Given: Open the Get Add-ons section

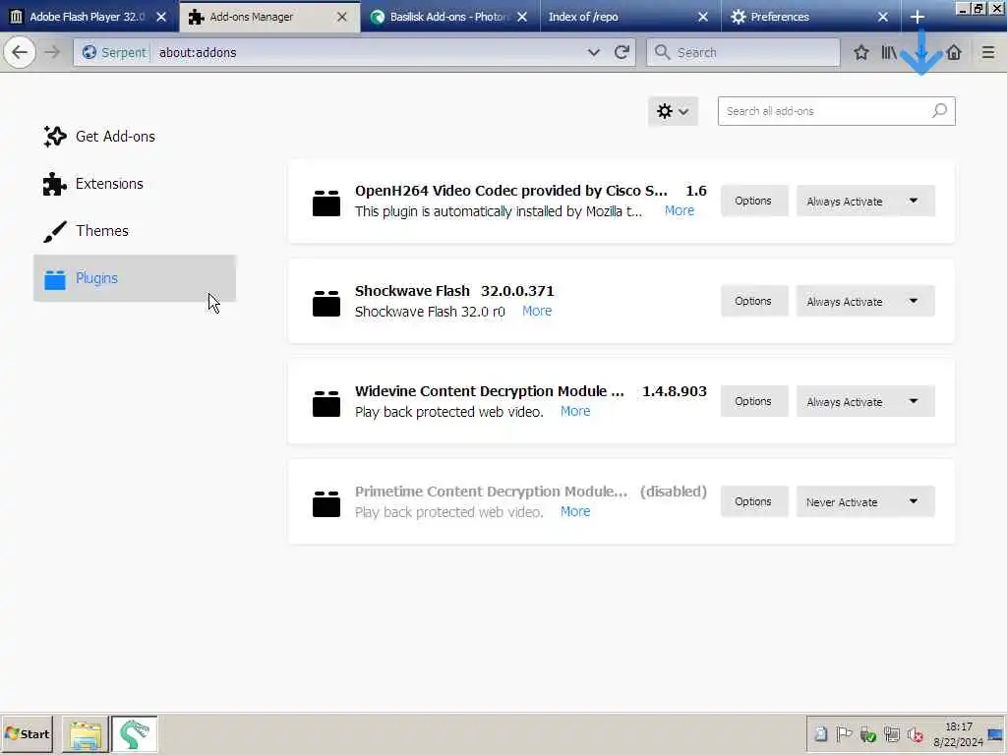Looking at the screenshot, I should coord(134,136).
